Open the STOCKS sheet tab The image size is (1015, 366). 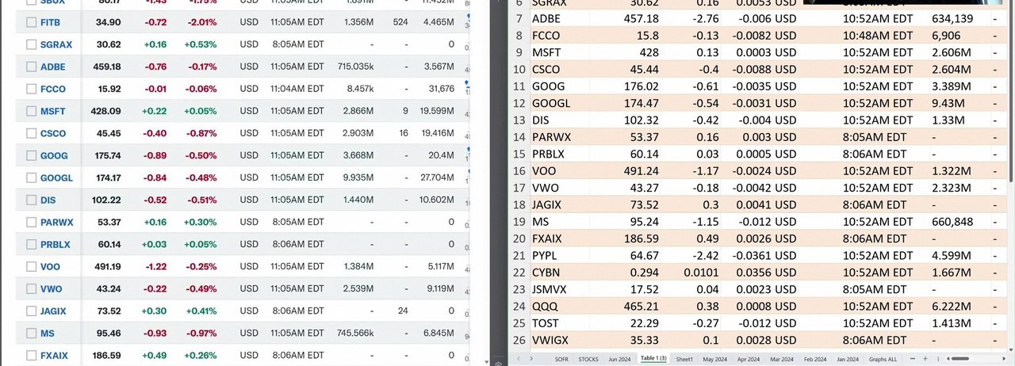(588, 359)
